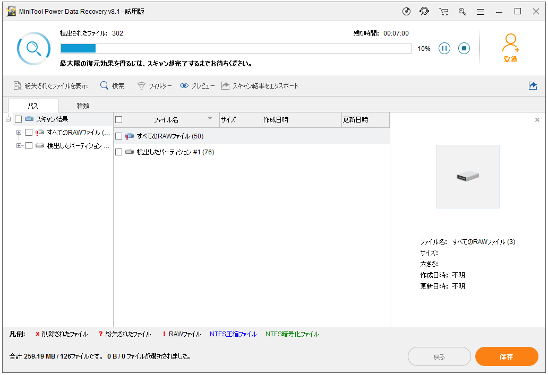548x375 pixels.
Task: Select 検出したパーティション in the tree
Action: point(78,146)
